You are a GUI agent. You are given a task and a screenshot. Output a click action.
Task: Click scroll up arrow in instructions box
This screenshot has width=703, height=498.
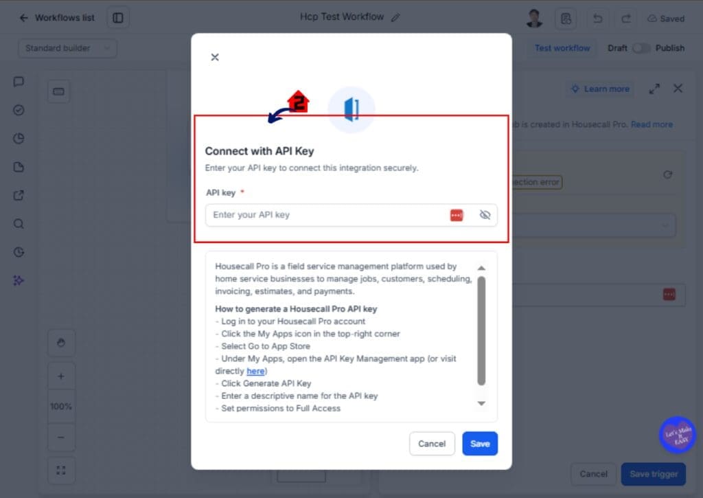point(481,268)
